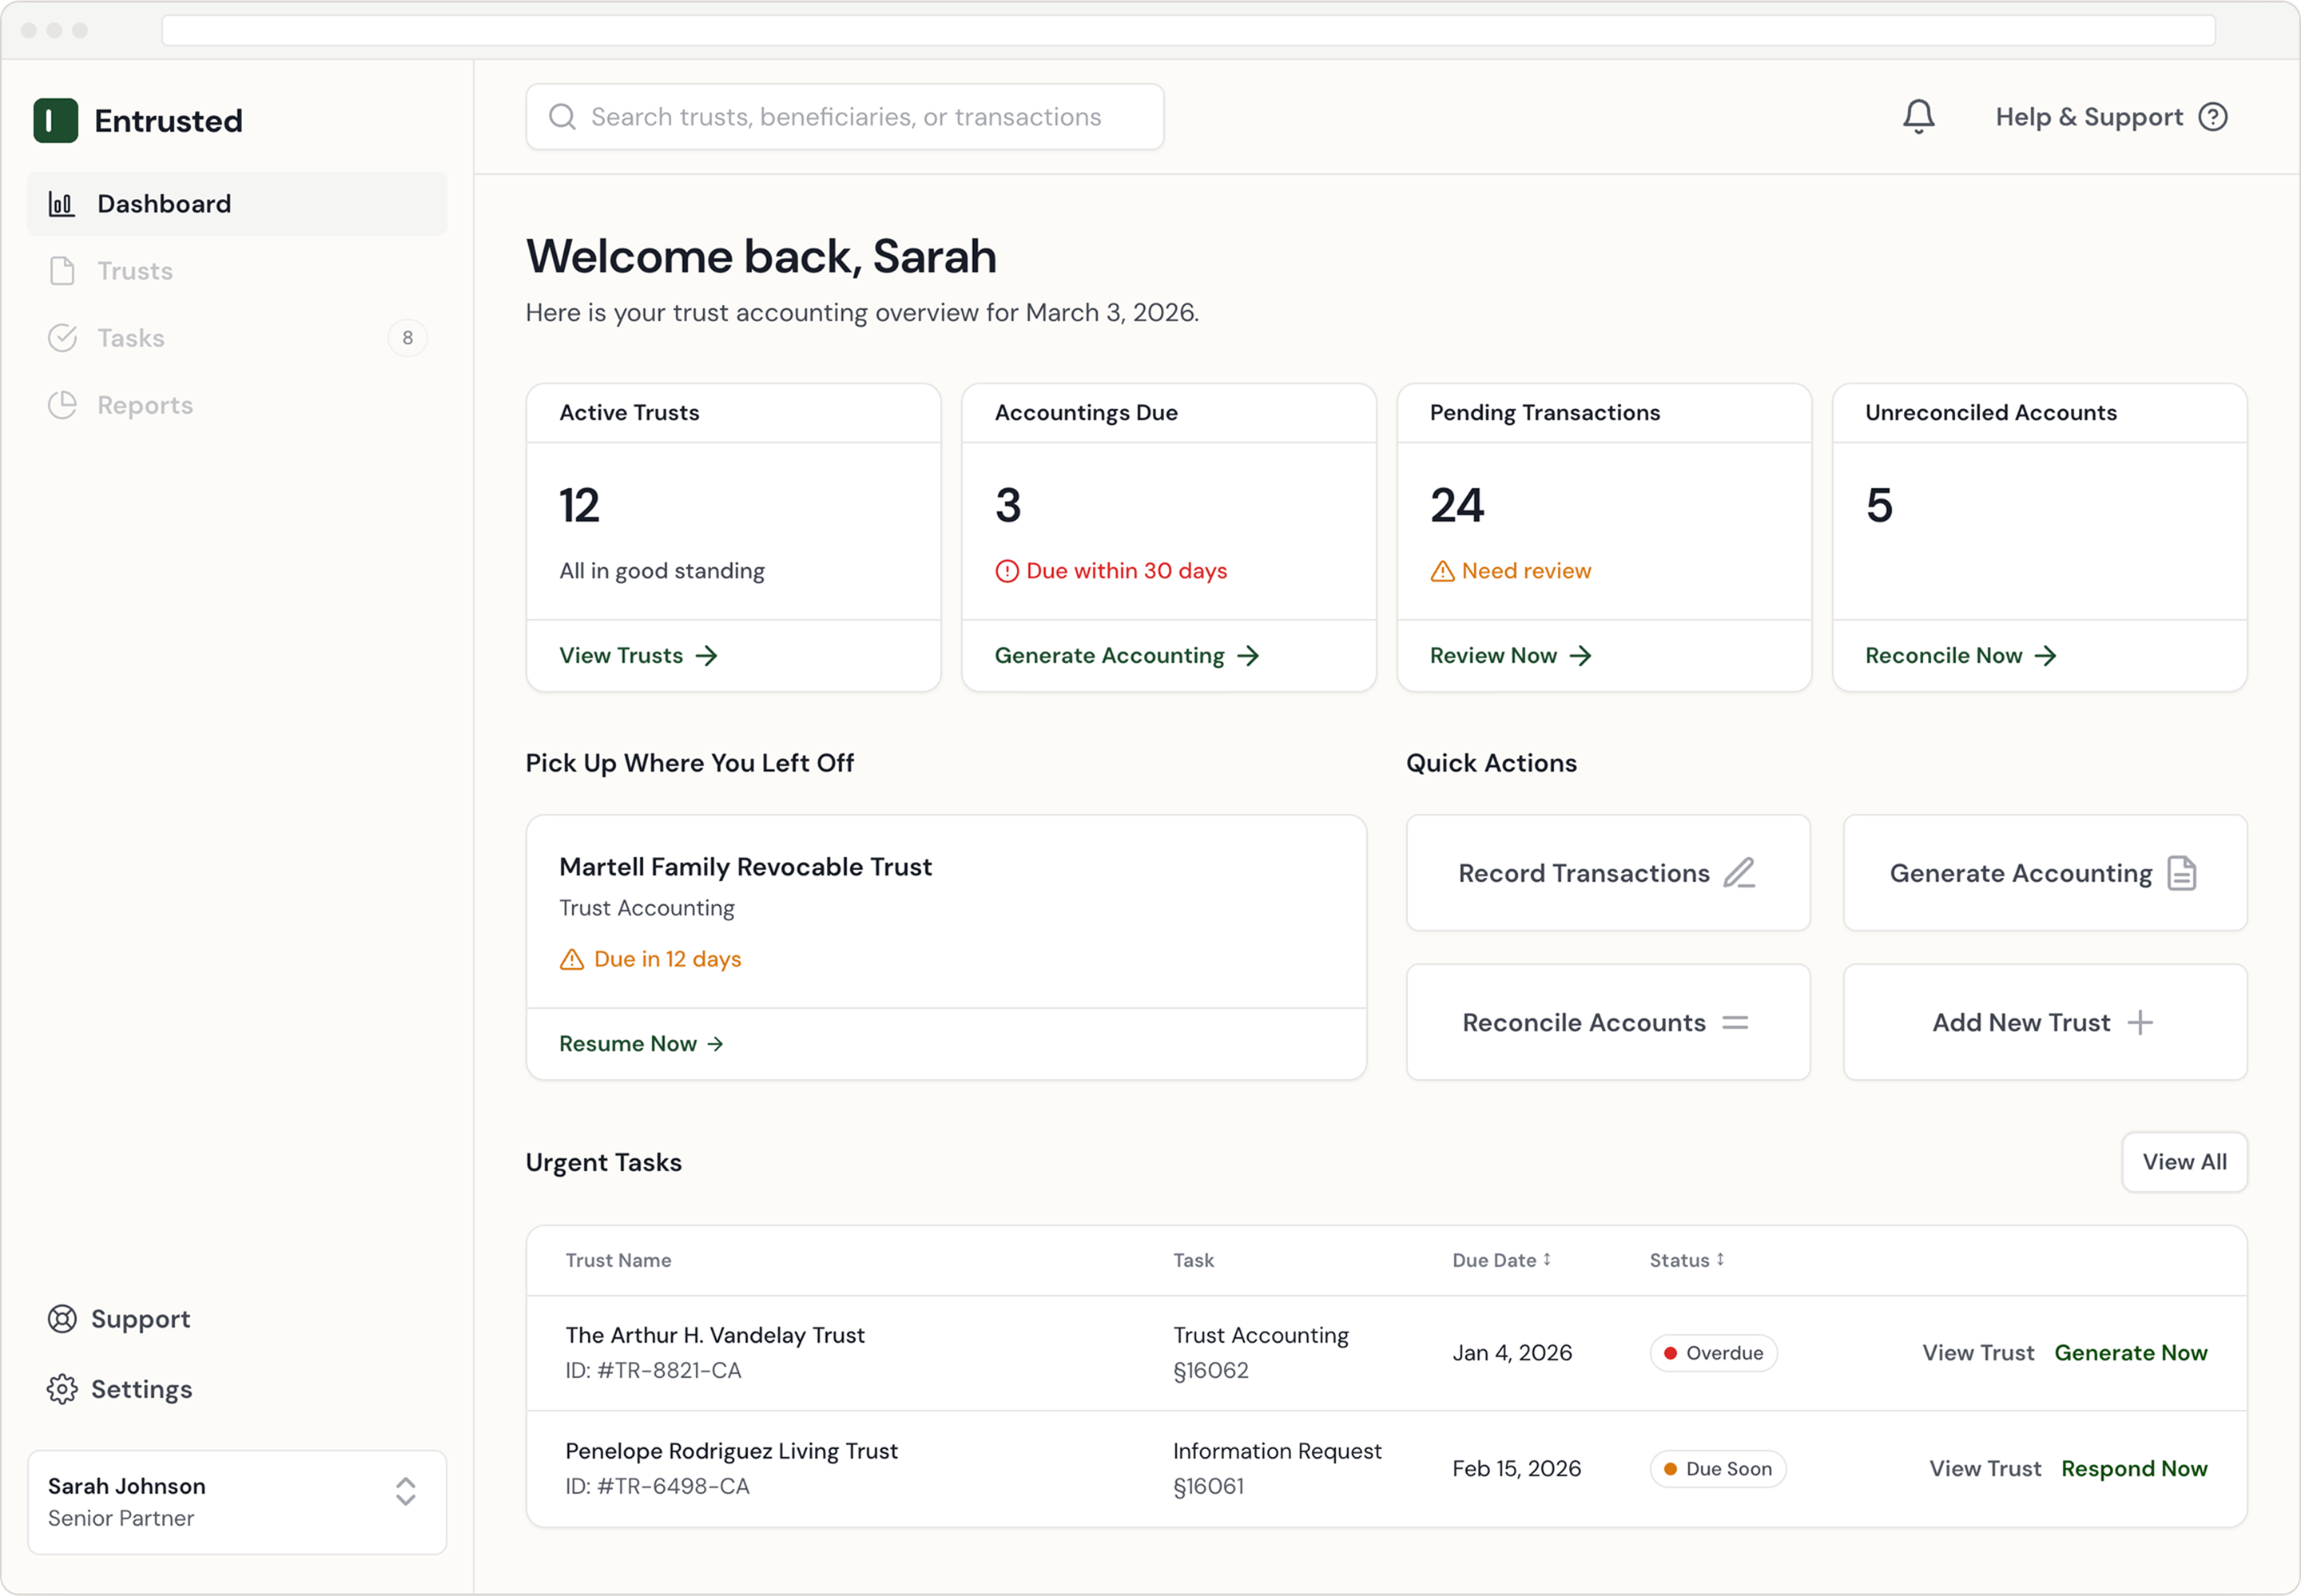This screenshot has width=2301, height=1596.
Task: Click the Add New Trust plus icon
Action: point(2143,1022)
